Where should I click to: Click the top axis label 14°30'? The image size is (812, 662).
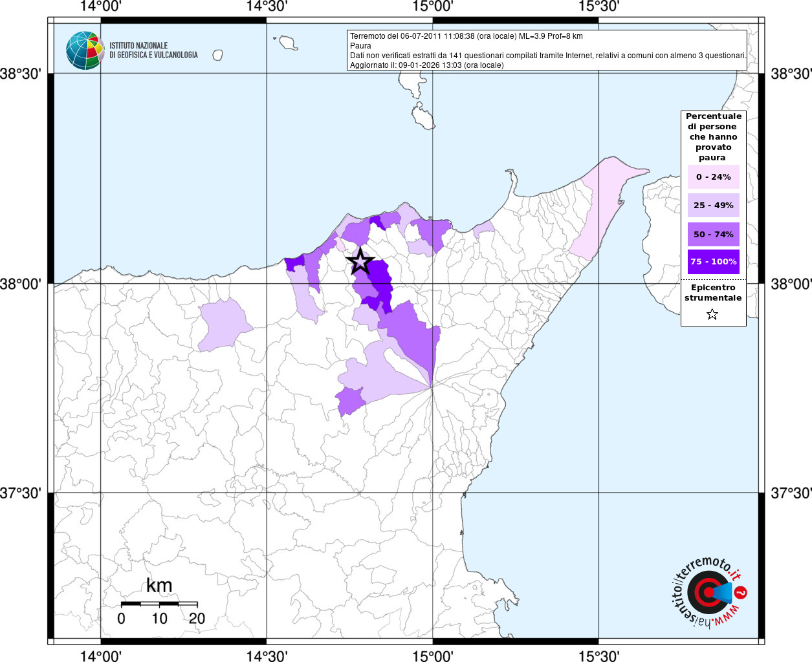pos(267,6)
